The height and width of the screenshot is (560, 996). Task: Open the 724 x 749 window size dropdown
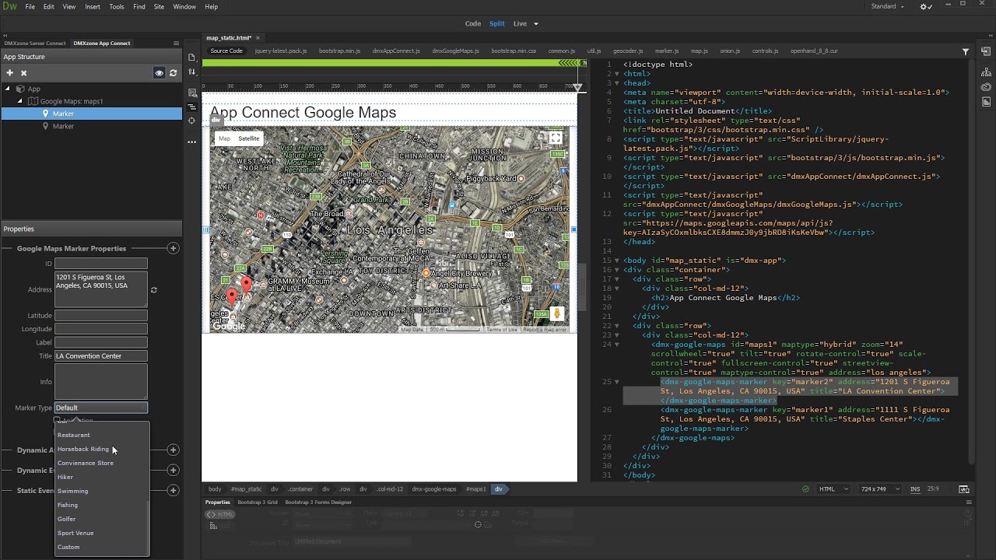point(881,489)
